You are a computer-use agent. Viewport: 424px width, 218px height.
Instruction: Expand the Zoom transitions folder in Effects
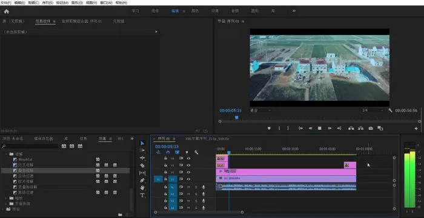pyautogui.click(x=6, y=198)
